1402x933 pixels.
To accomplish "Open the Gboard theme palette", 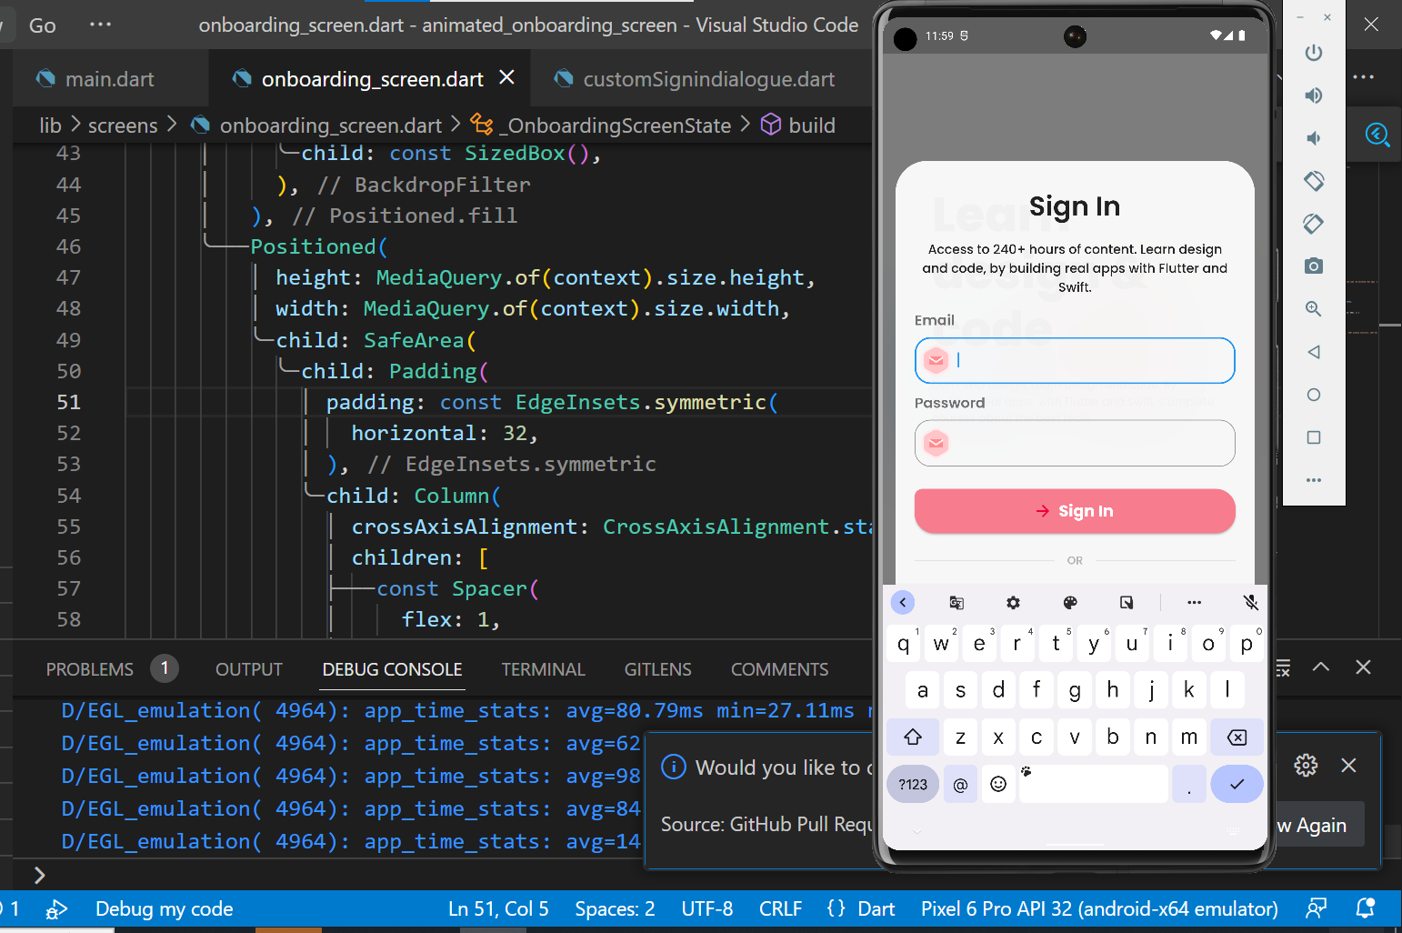I will tap(1070, 602).
